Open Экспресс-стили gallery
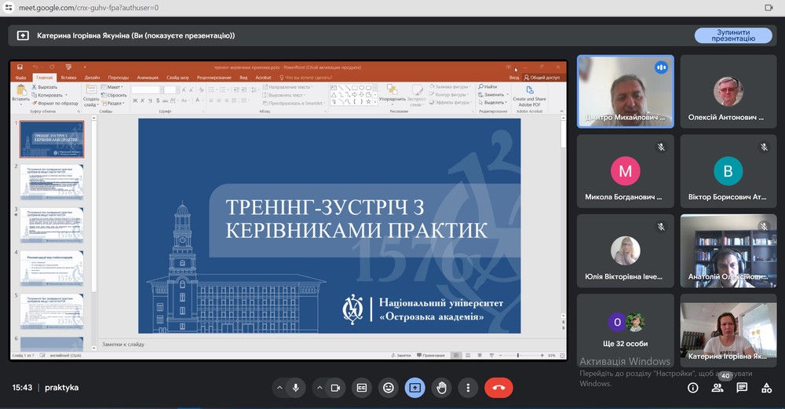The height and width of the screenshot is (409, 785). [x=417, y=95]
